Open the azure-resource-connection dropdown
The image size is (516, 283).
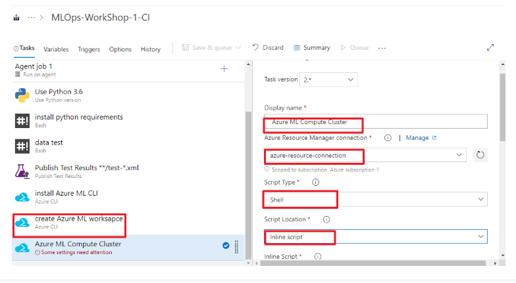tap(365, 155)
